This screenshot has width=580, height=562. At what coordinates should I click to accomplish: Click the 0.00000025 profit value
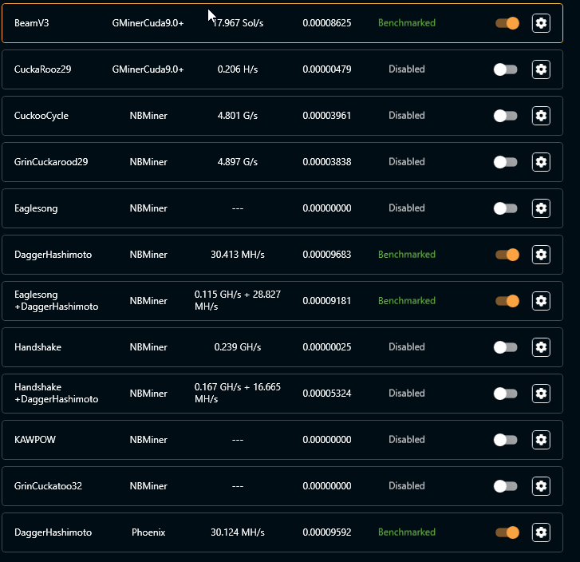[x=326, y=347]
